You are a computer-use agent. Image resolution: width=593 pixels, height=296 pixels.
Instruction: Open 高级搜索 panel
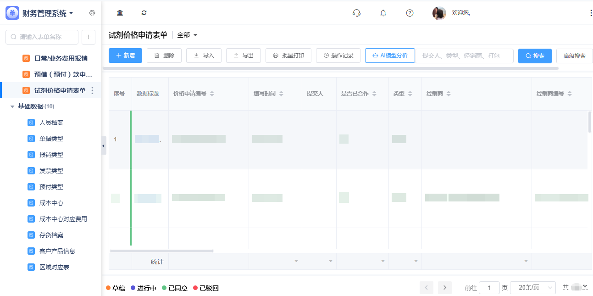point(574,56)
